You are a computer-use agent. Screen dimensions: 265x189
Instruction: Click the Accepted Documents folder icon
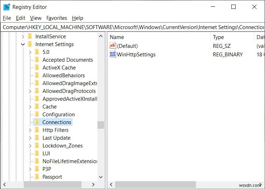(37, 60)
